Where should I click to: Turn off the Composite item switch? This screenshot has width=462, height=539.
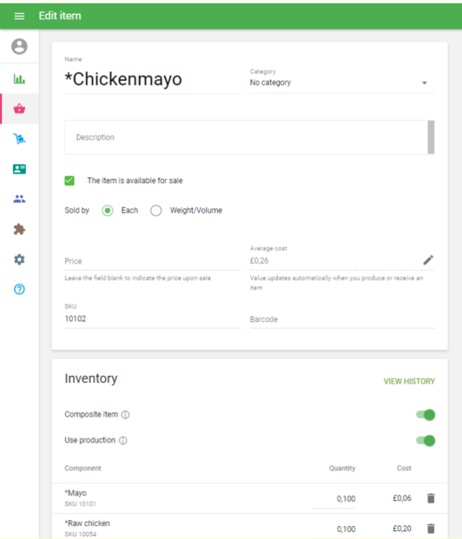(x=425, y=415)
